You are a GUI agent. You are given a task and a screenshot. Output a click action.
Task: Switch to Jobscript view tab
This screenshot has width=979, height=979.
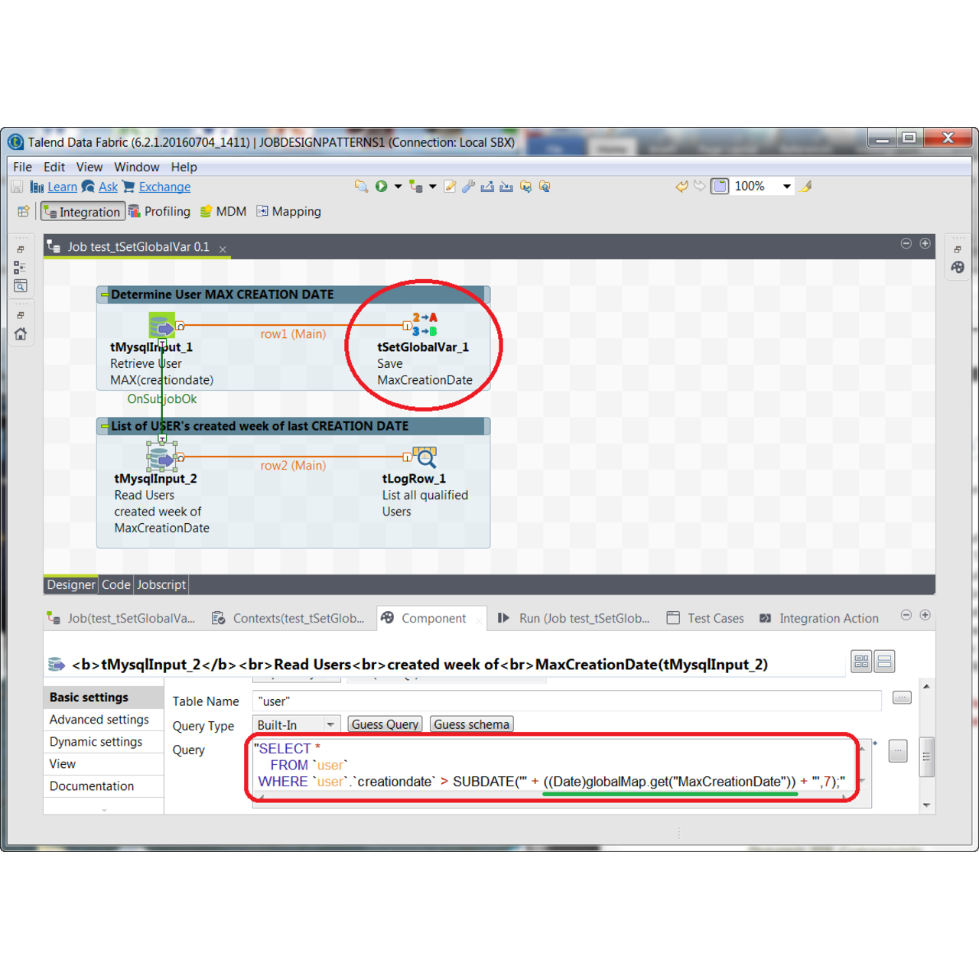point(161,584)
